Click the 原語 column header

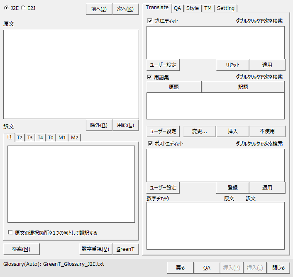(x=173, y=87)
